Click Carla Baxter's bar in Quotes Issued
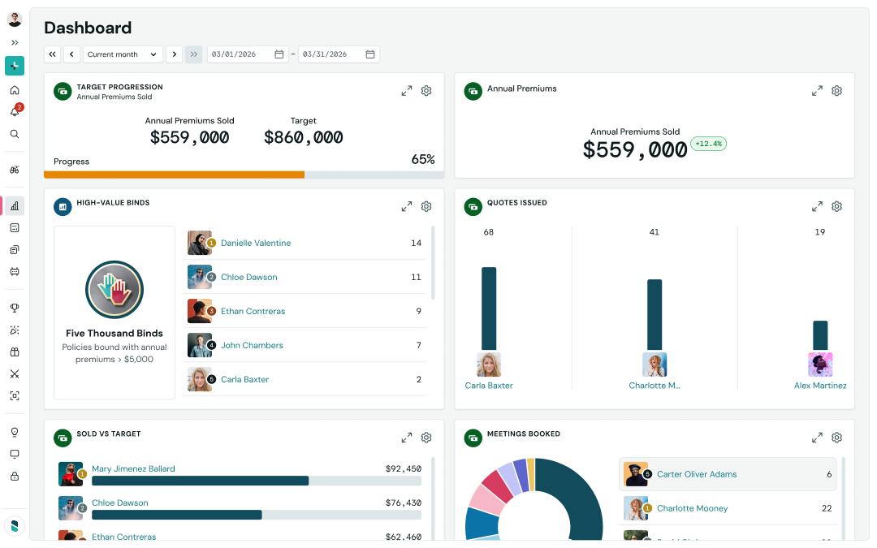 click(489, 309)
